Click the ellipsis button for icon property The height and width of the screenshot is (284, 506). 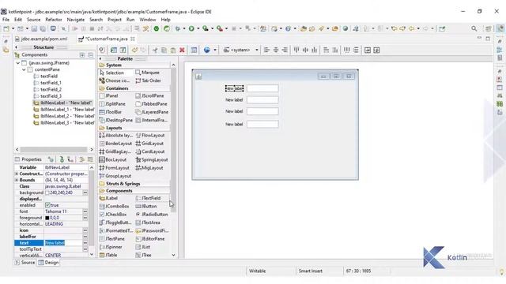(85, 230)
